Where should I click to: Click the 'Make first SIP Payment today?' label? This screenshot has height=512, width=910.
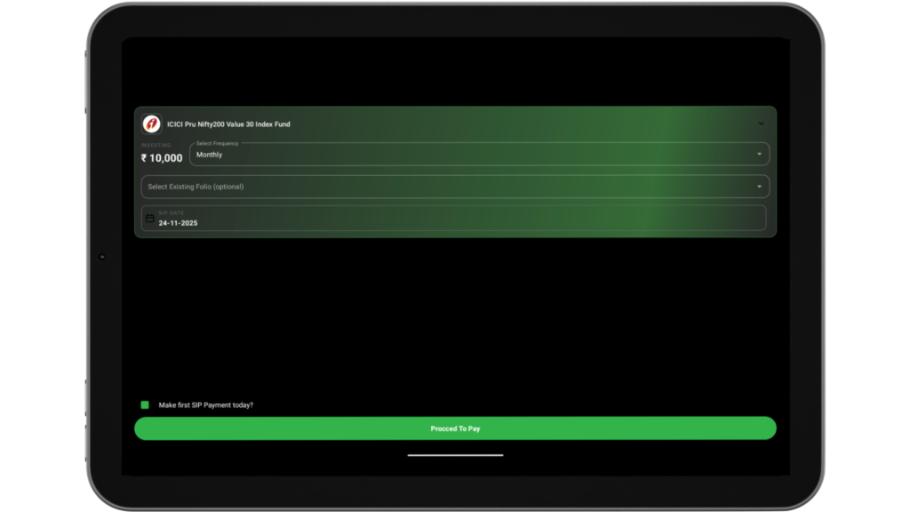click(x=206, y=405)
